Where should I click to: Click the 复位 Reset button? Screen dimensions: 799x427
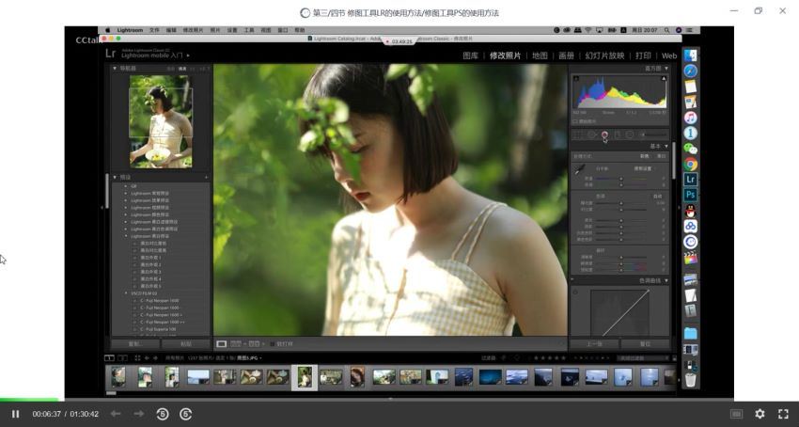(x=645, y=344)
